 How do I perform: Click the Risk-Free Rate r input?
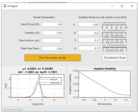tap(52, 49)
